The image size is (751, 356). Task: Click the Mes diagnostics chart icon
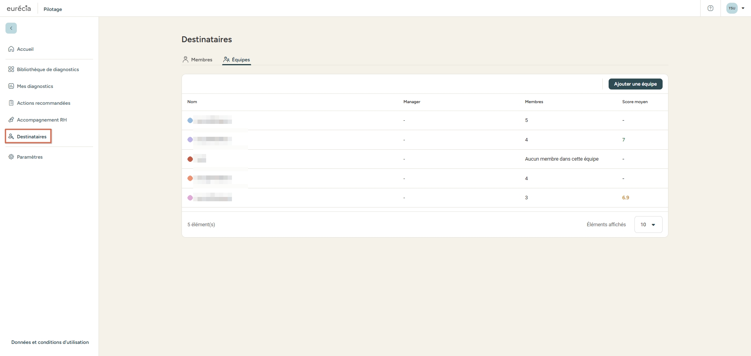point(11,86)
